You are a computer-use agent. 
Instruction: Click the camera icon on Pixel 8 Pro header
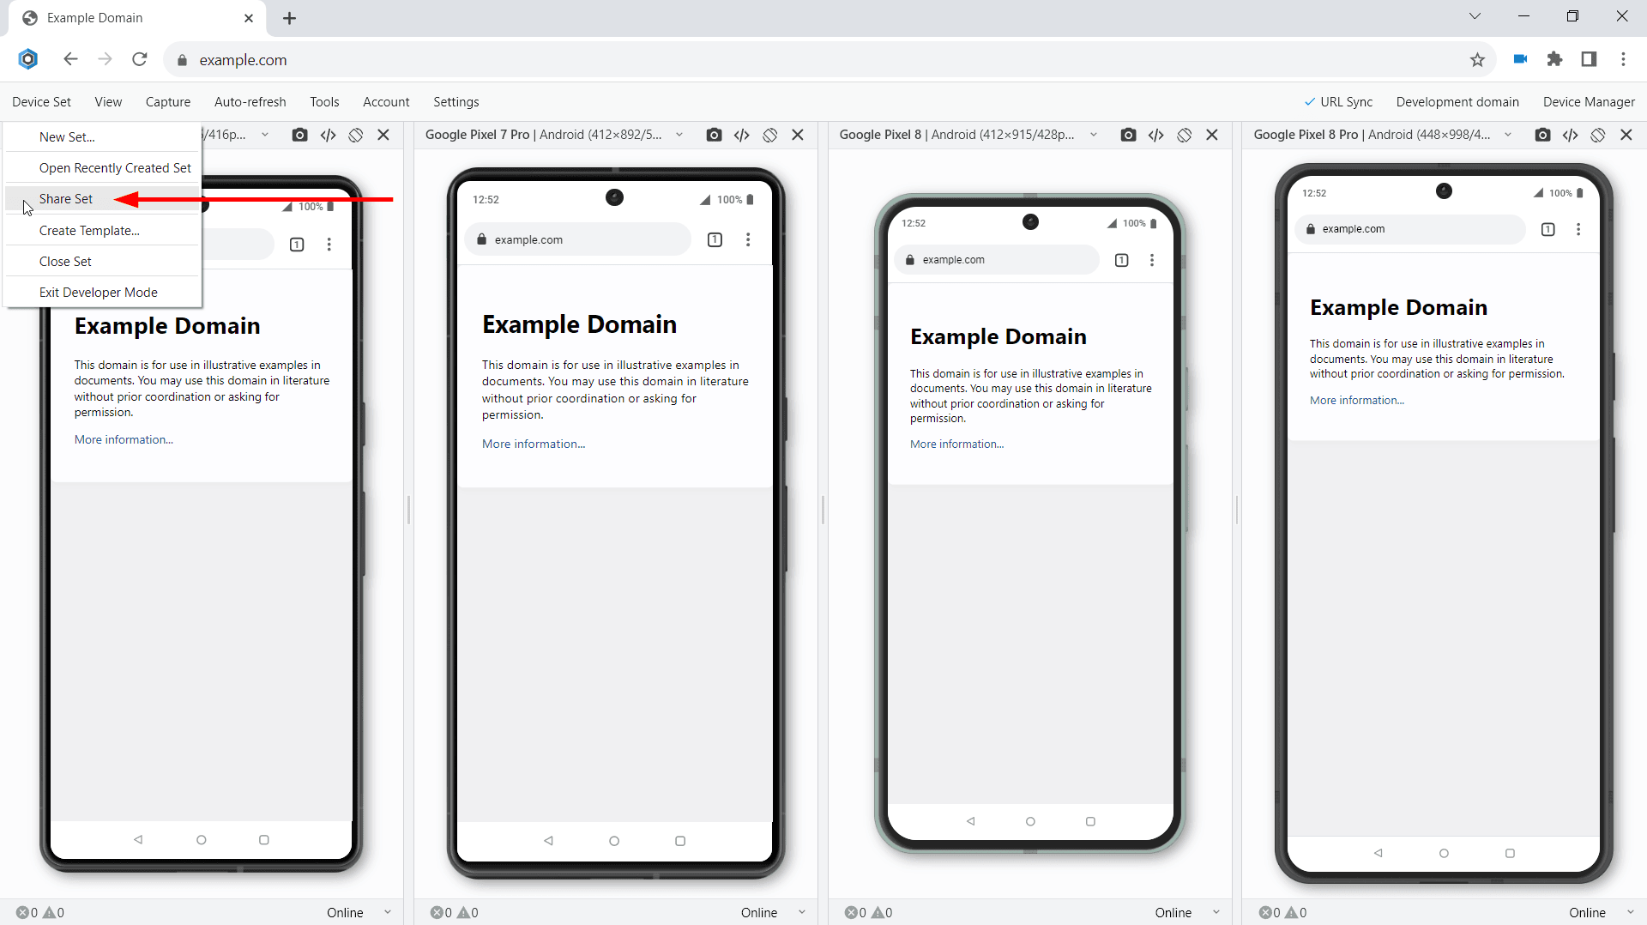pos(1542,135)
